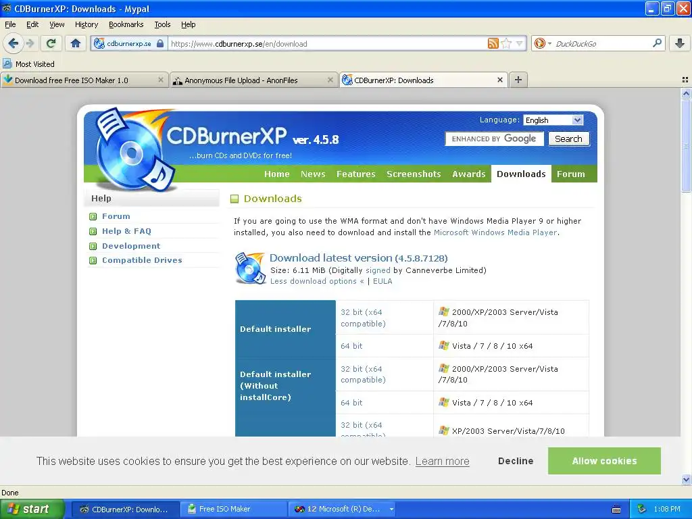Open the History menu
The image size is (692, 519).
[86, 24]
